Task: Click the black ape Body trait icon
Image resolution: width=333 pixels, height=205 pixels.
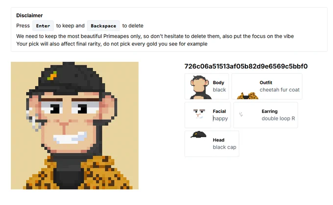Action: [x=200, y=87]
